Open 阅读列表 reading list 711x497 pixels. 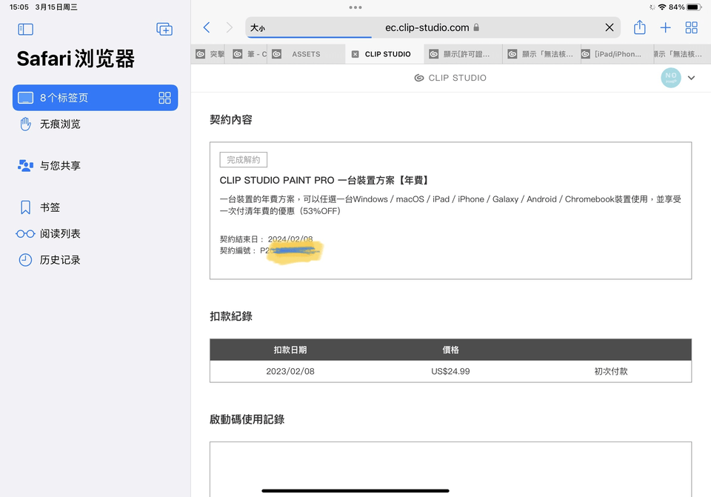tap(60, 234)
